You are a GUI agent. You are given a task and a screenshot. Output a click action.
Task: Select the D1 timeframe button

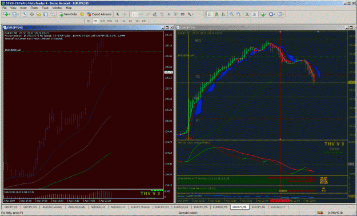click(130, 21)
